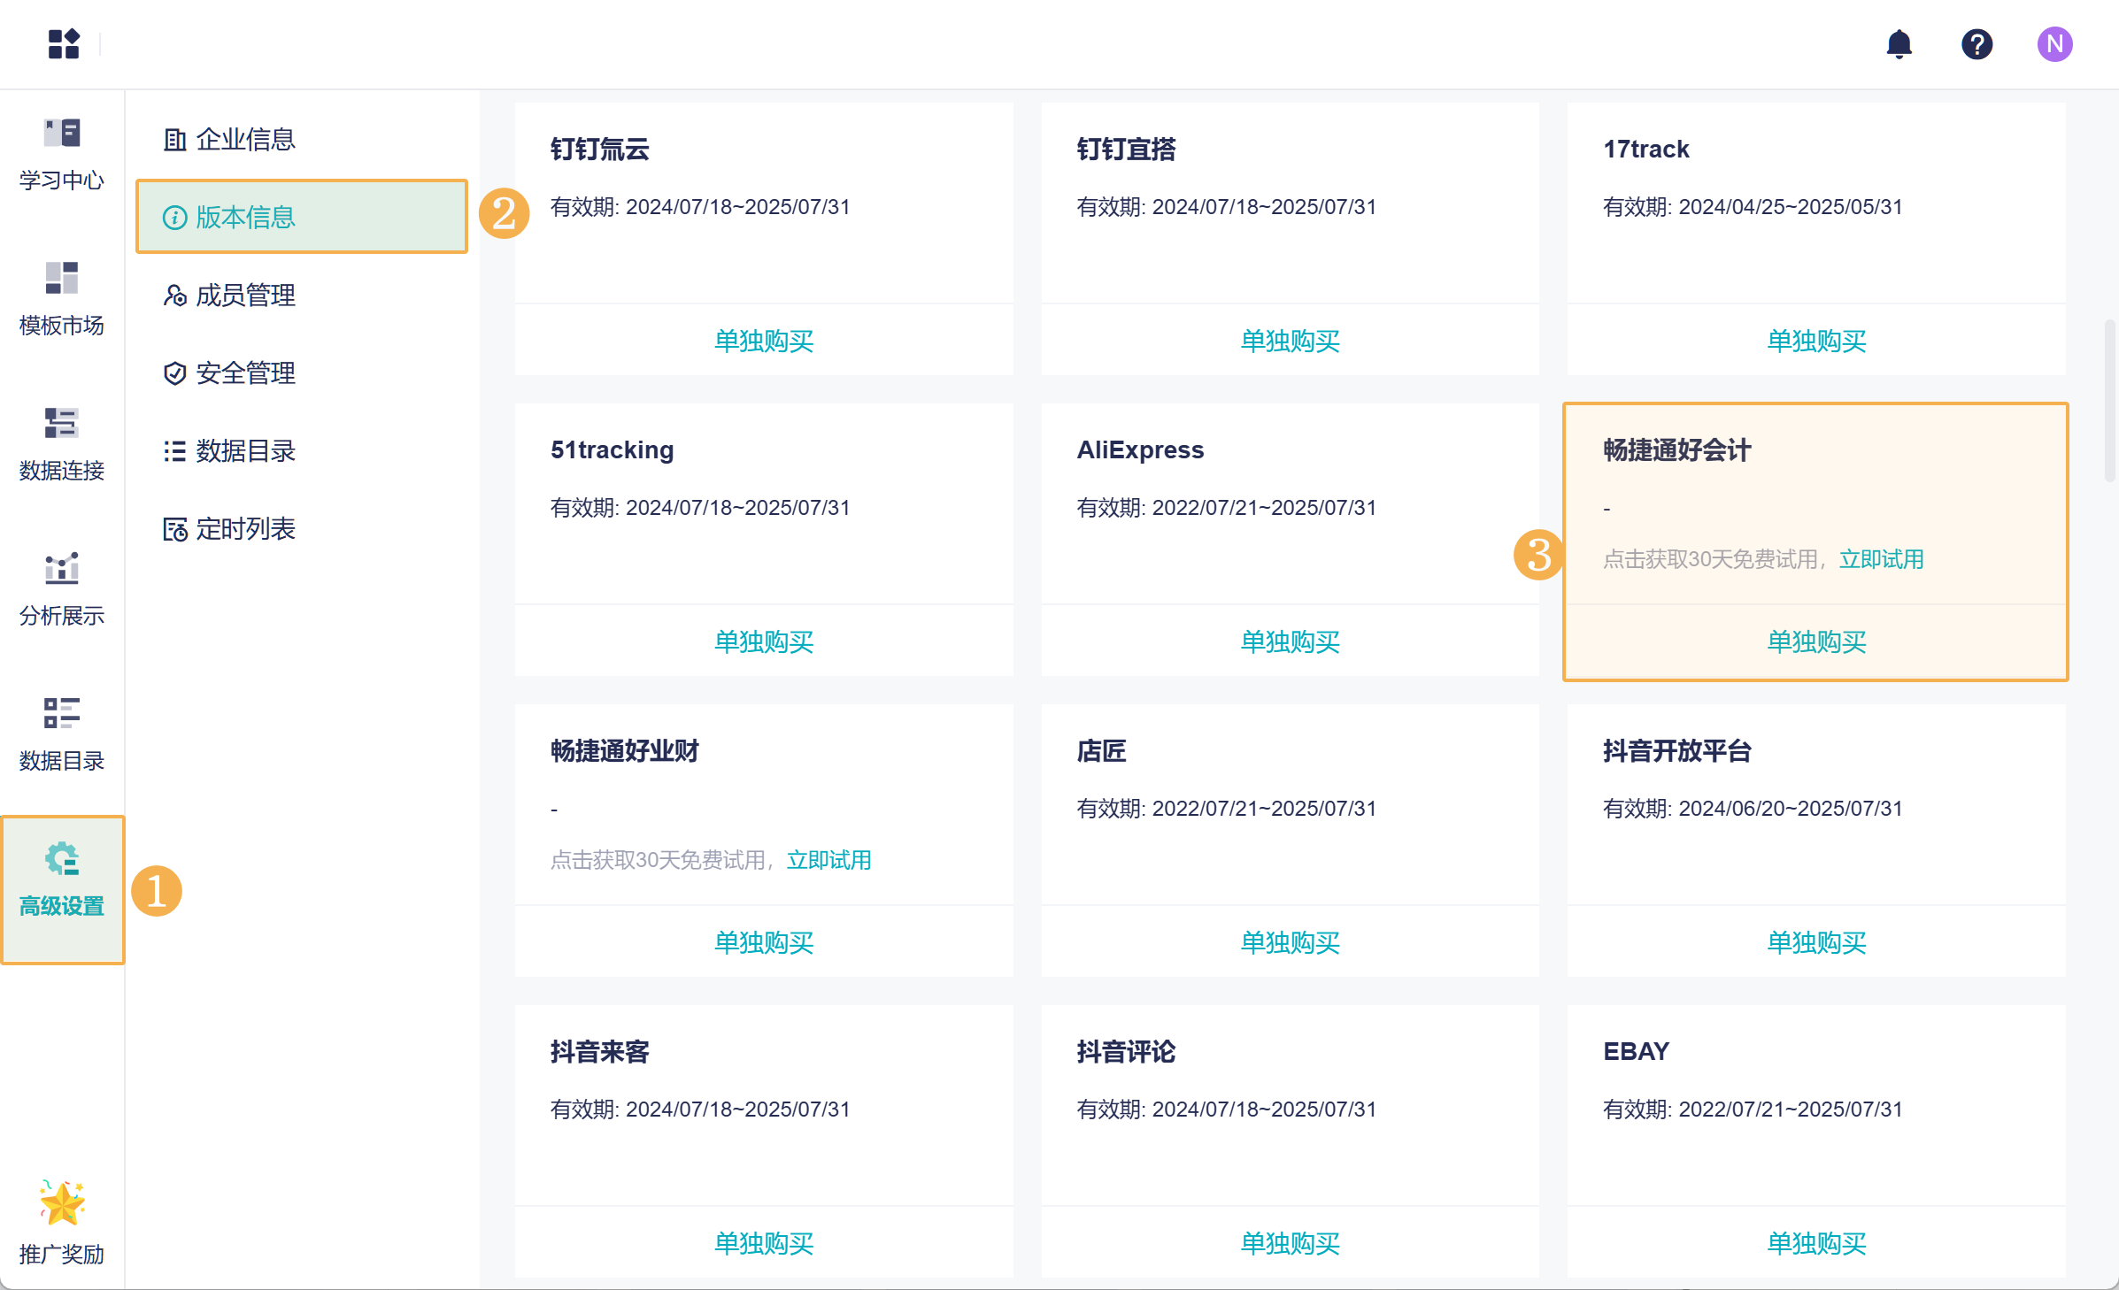Go to 模板市场 in the sidebar
This screenshot has width=2119, height=1290.
tap(62, 299)
